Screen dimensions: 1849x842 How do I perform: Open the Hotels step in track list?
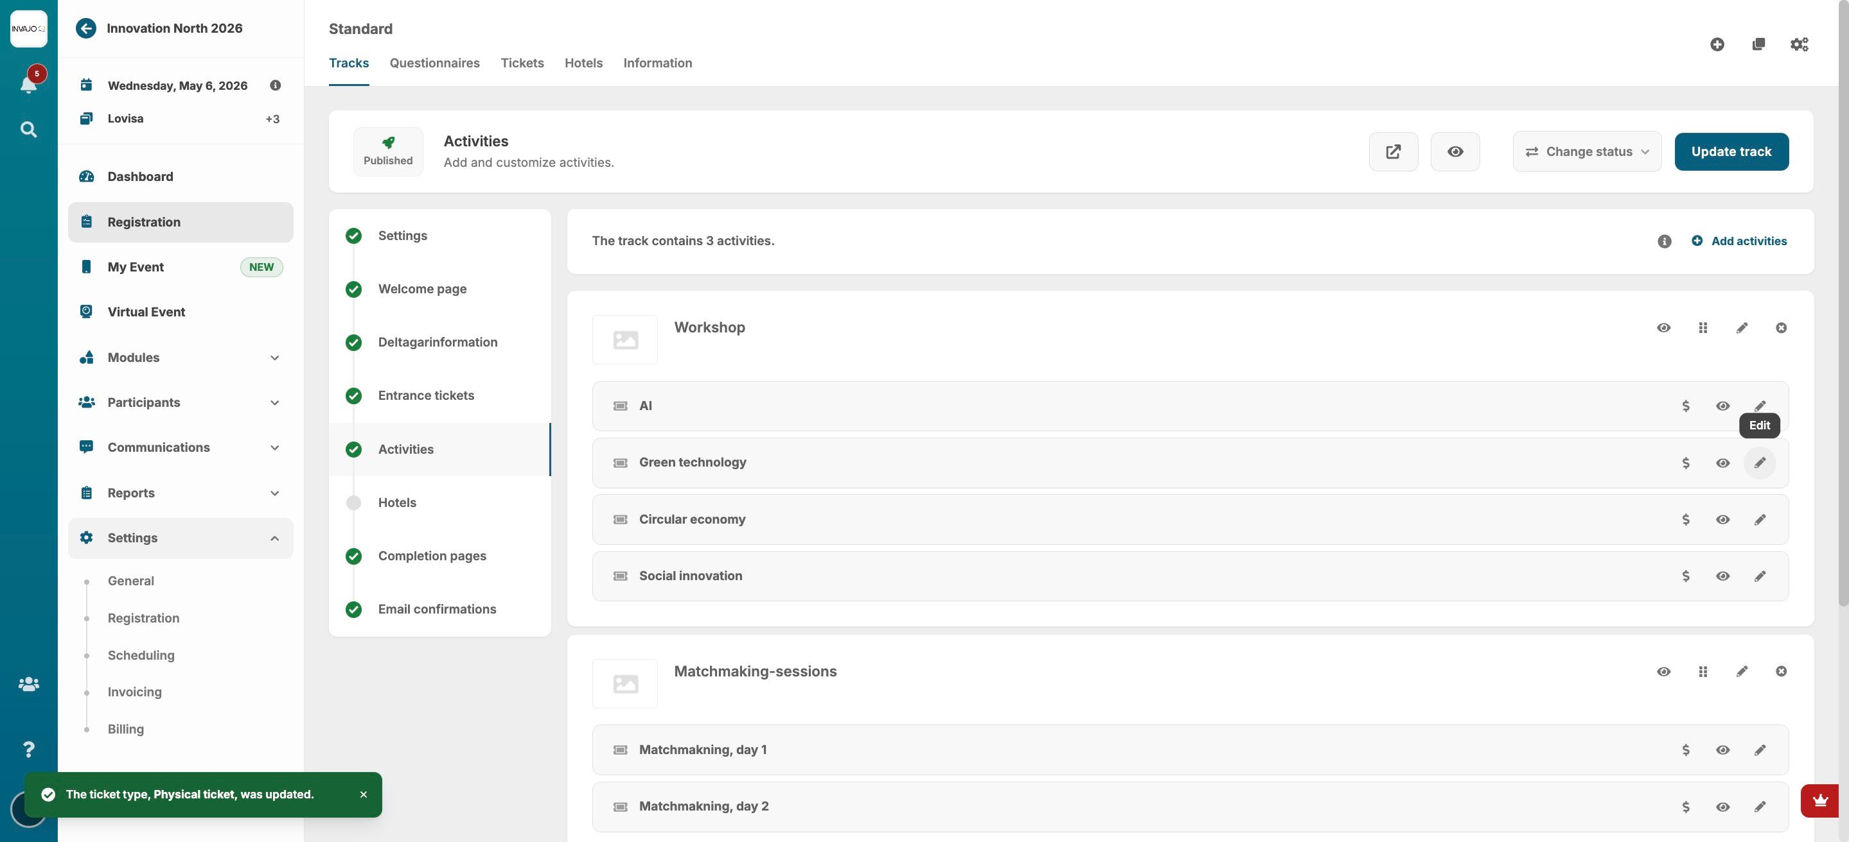[397, 502]
